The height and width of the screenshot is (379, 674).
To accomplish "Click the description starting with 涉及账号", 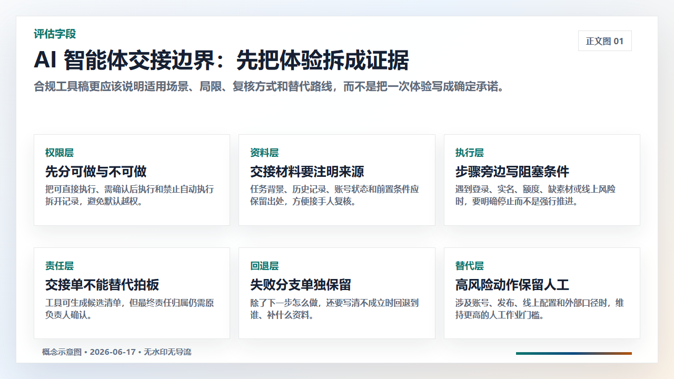I will tap(540, 309).
